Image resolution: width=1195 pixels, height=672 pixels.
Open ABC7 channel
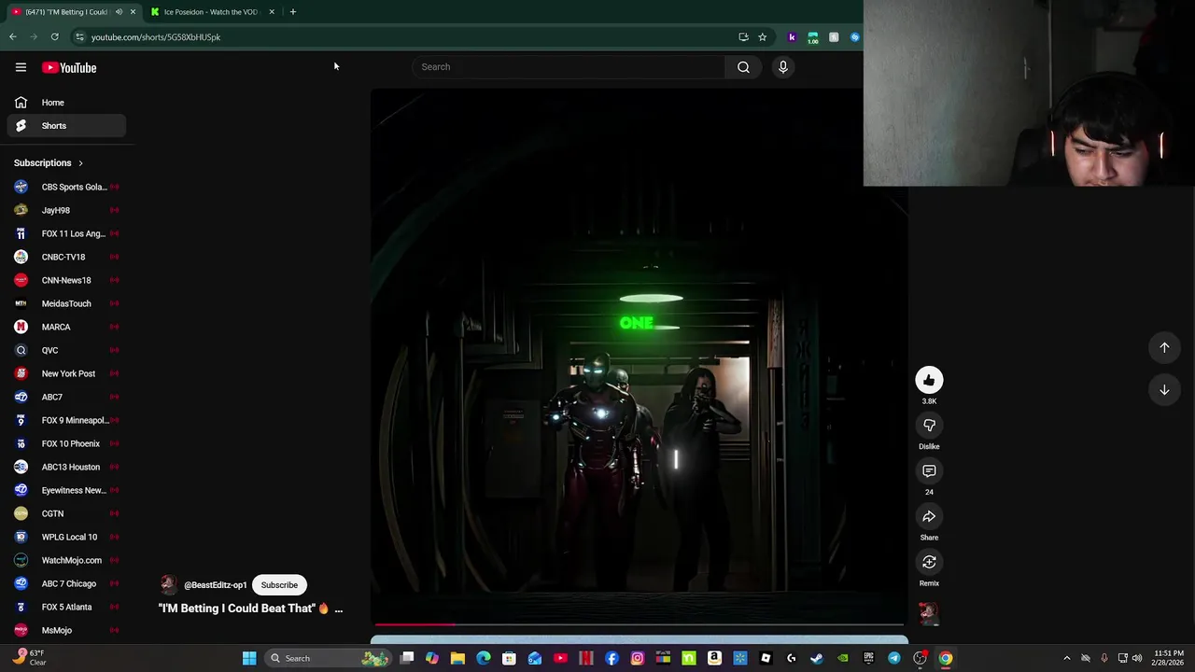65,397
